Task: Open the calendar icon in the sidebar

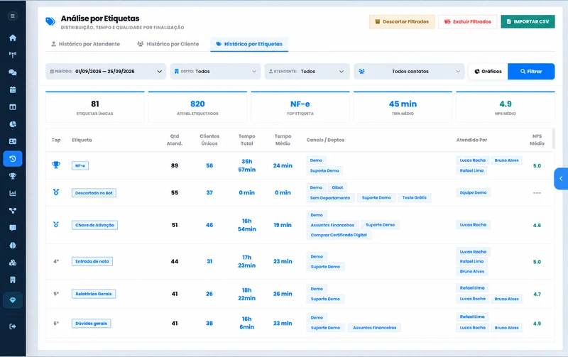Action: pos(13,90)
